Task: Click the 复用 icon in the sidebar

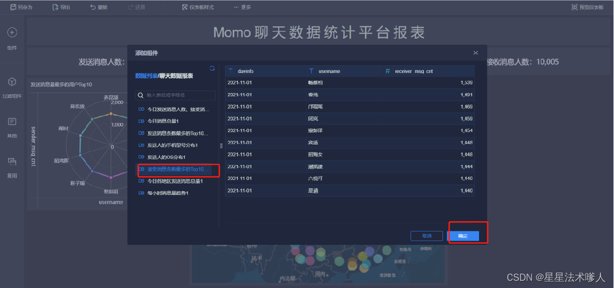Action: coord(12,161)
